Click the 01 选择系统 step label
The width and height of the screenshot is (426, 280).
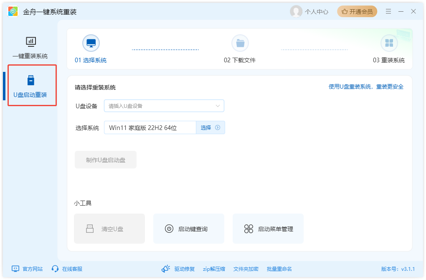91,60
